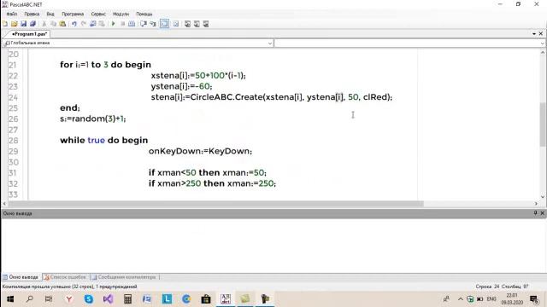Open Microsoft Store from the taskbar
The image size is (547, 307).
coord(206,299)
